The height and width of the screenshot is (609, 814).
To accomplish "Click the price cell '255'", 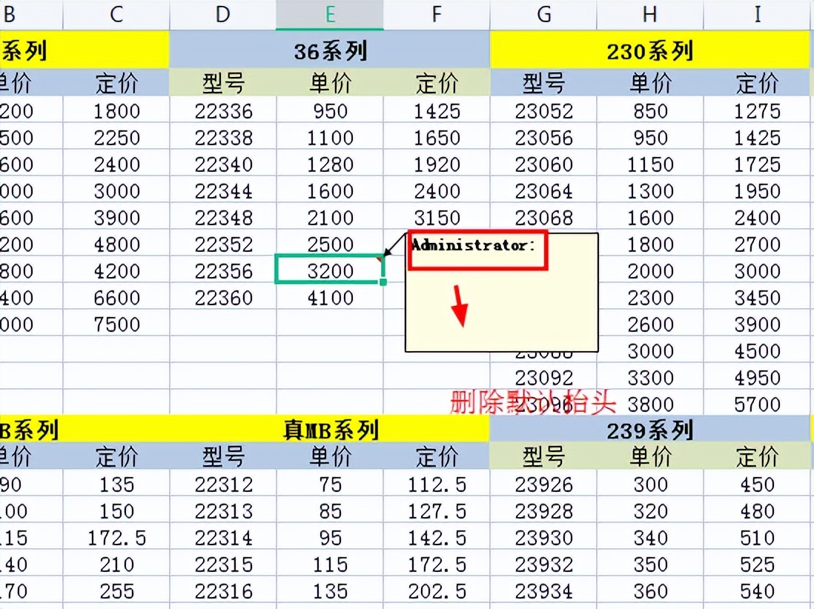I will click(116, 590).
